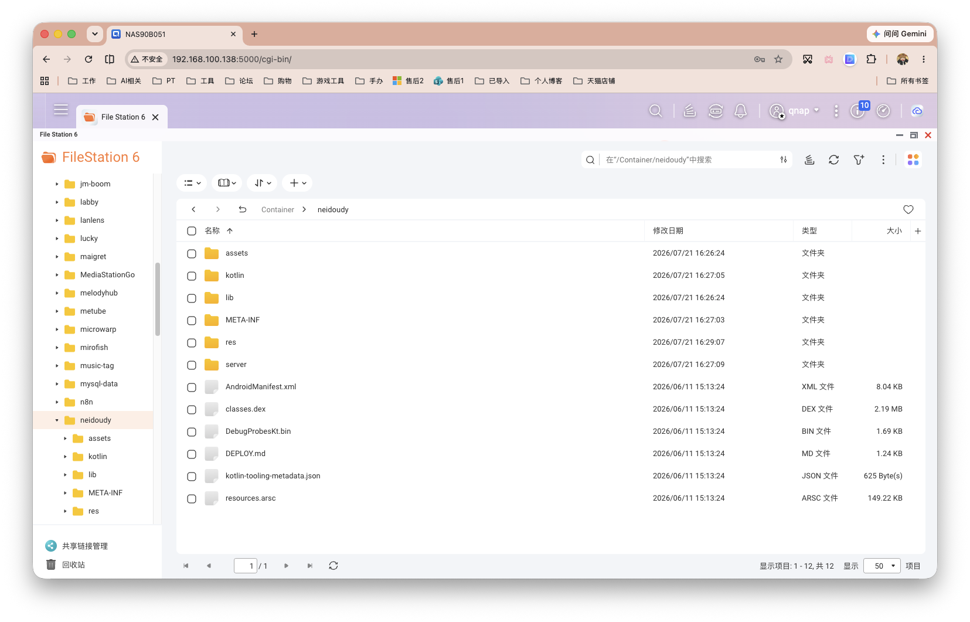Open the 共享链接管理 link
This screenshot has width=970, height=622.
tap(85, 546)
